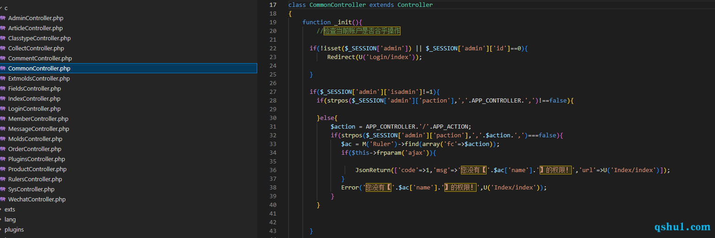
Task: Click the PHP icon beside MemberController.php
Action: (3, 119)
